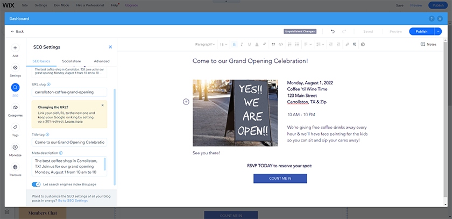
Task: Click the Upgrade link in top bar
Action: (131, 5)
